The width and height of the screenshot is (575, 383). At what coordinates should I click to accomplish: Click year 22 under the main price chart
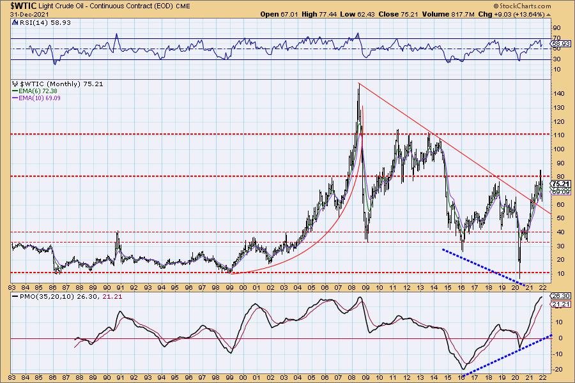tap(542, 288)
